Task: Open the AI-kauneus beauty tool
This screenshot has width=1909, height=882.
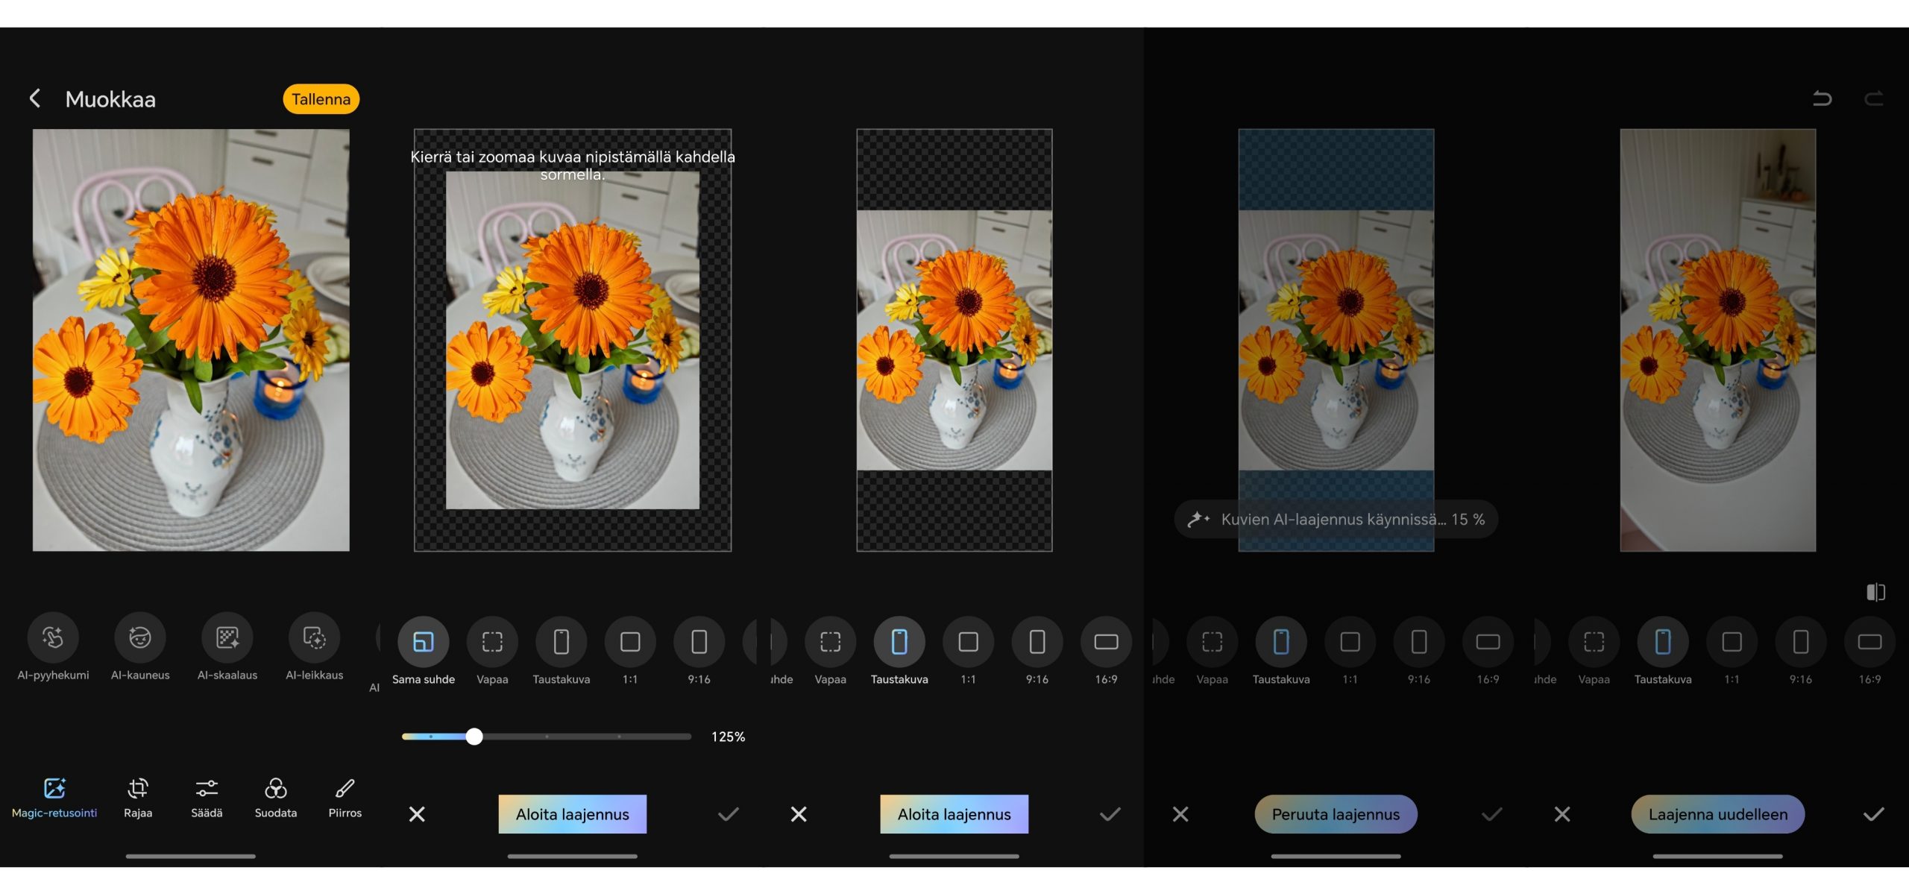Action: pos(140,637)
